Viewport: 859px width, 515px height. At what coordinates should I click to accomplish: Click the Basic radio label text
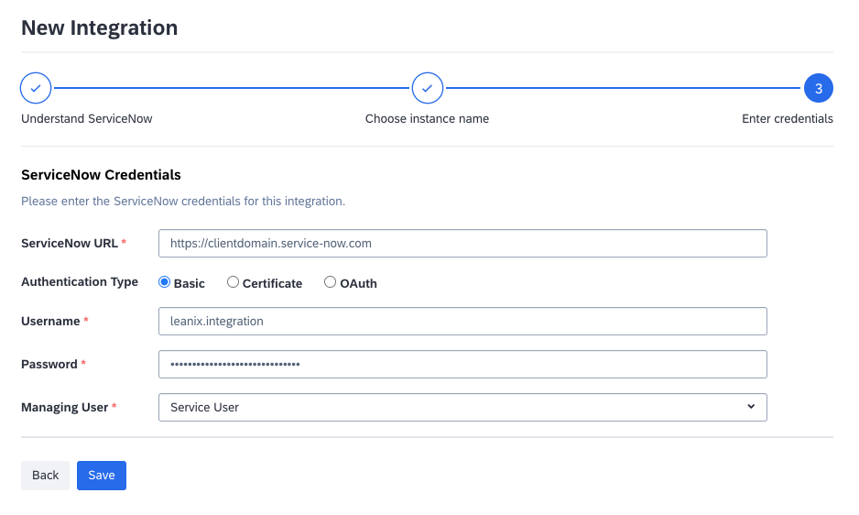pos(189,283)
